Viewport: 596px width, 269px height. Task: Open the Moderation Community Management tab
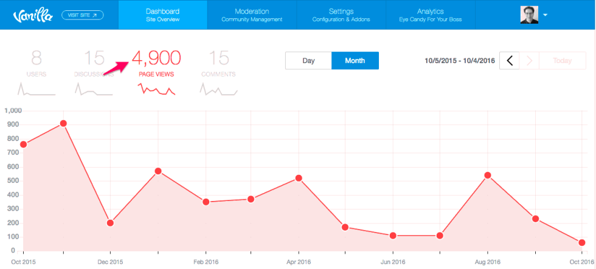coord(252,15)
